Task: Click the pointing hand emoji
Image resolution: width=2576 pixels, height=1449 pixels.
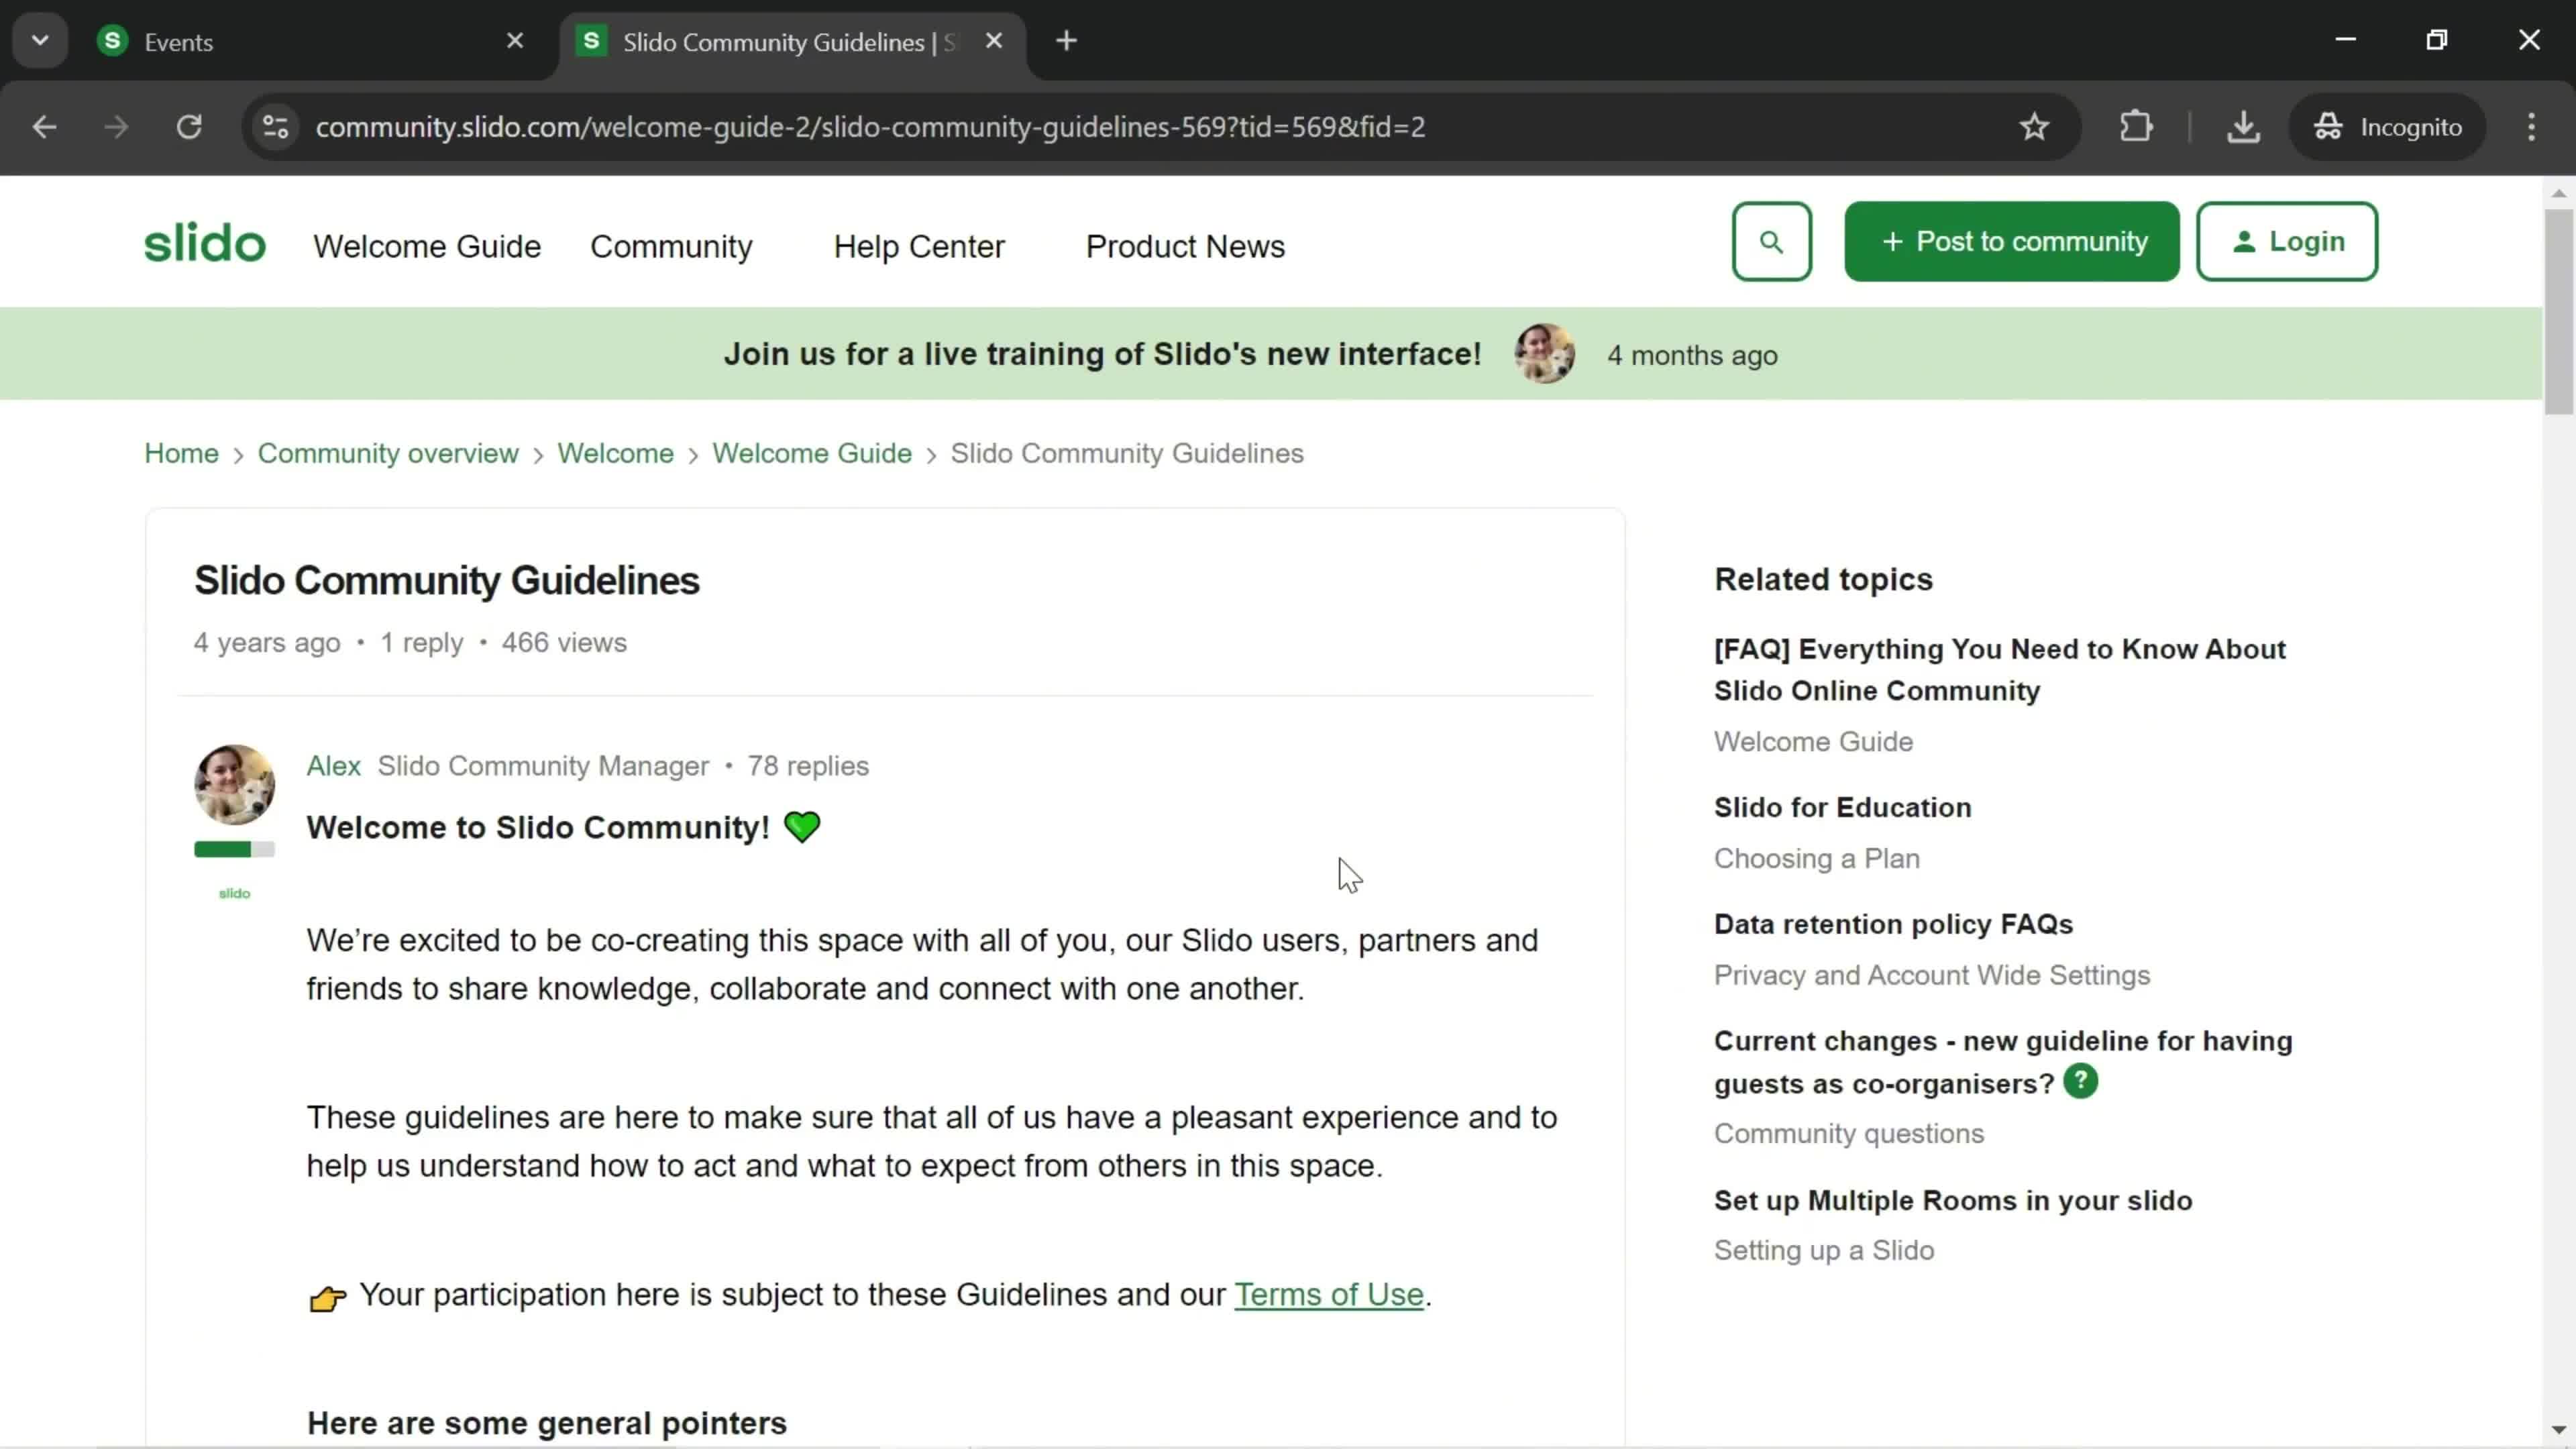Action: click(327, 1299)
